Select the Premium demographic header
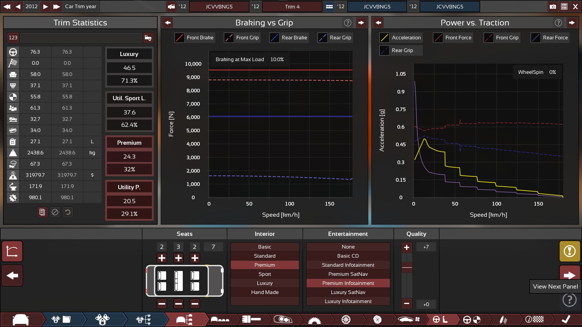The height and width of the screenshot is (327, 582). pos(129,143)
